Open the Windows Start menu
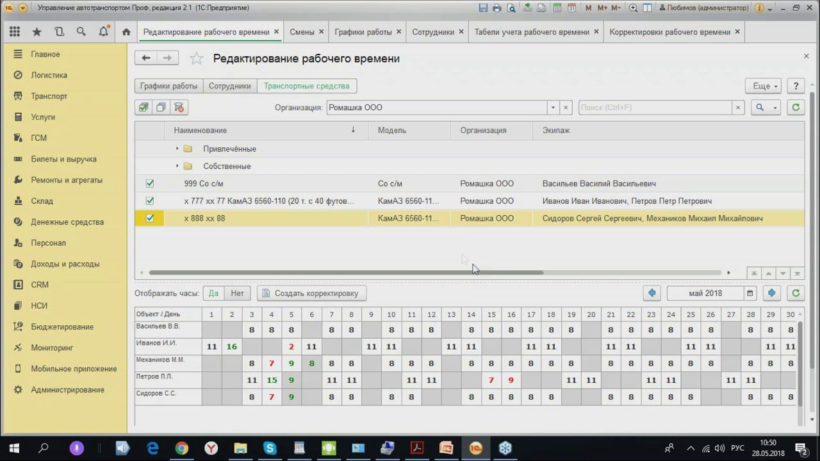The image size is (820, 461). pos(14,448)
